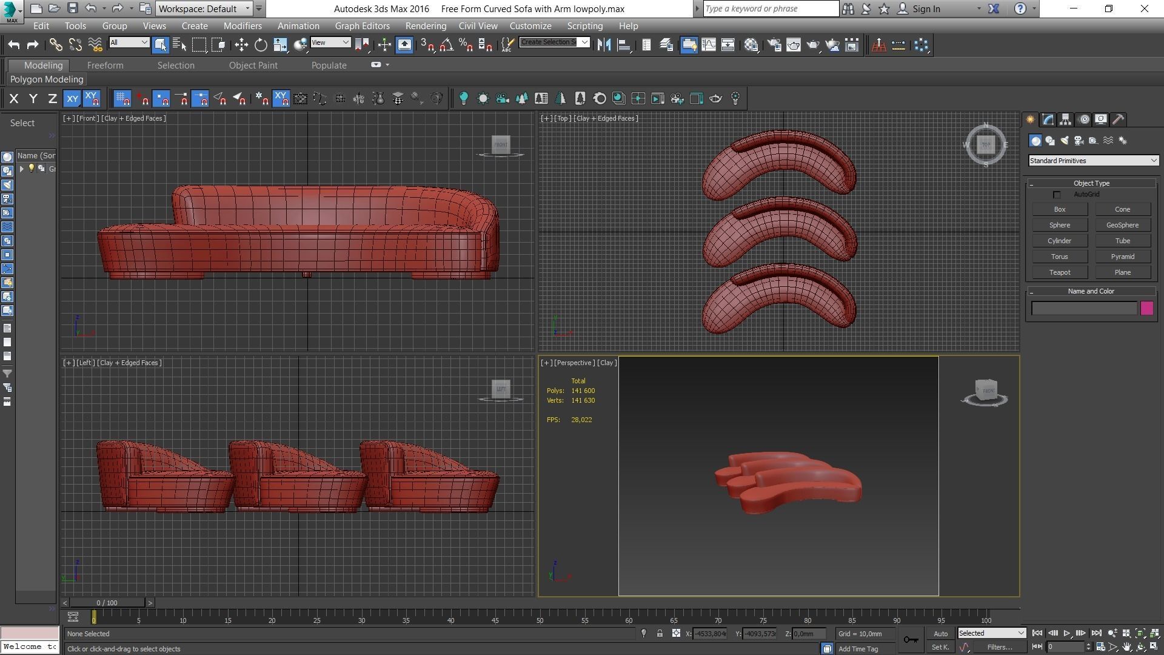Open the Modify command panel tab
The image size is (1164, 655).
coord(1048,119)
